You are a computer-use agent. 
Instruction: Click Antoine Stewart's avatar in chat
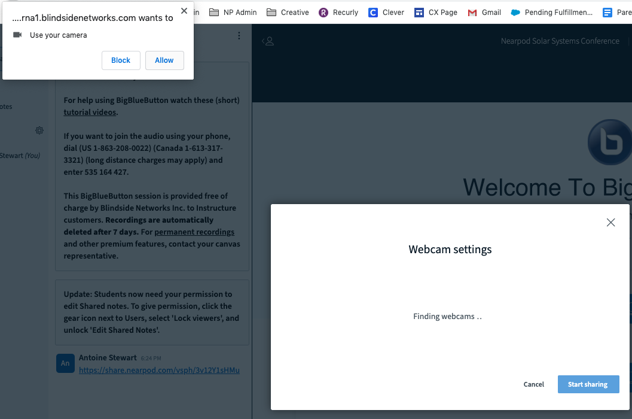tap(65, 363)
